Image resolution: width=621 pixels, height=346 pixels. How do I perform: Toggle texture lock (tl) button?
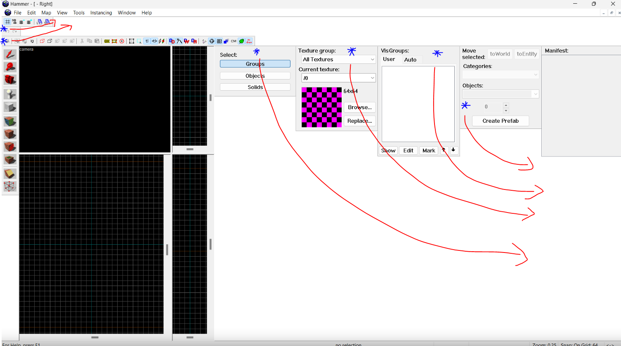click(147, 41)
